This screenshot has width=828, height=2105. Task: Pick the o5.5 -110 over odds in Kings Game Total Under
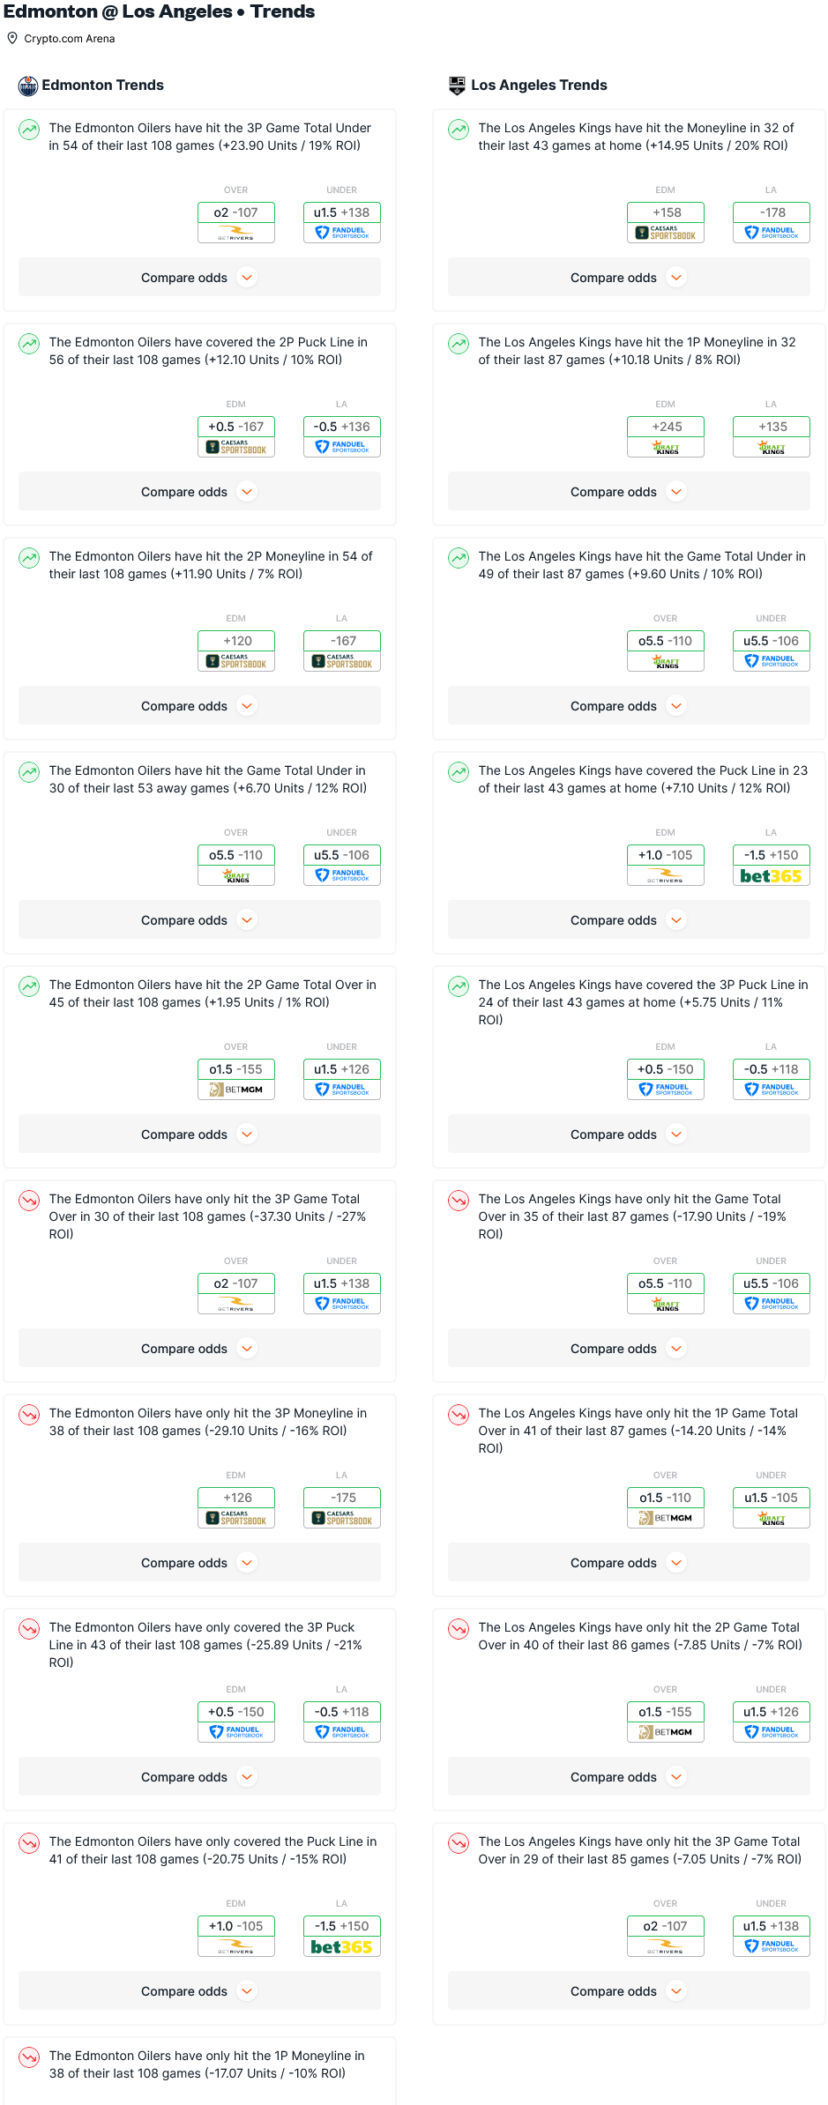(666, 641)
